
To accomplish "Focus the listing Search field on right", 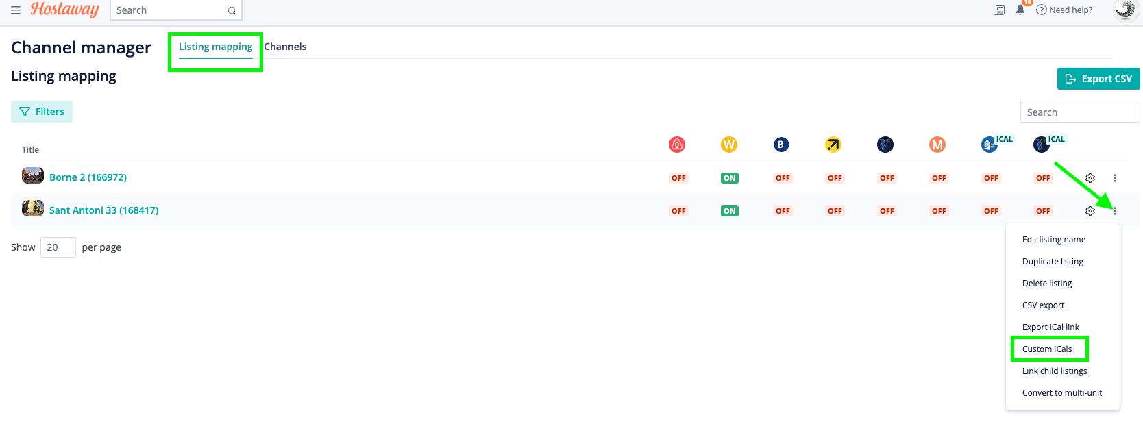I will (1080, 112).
